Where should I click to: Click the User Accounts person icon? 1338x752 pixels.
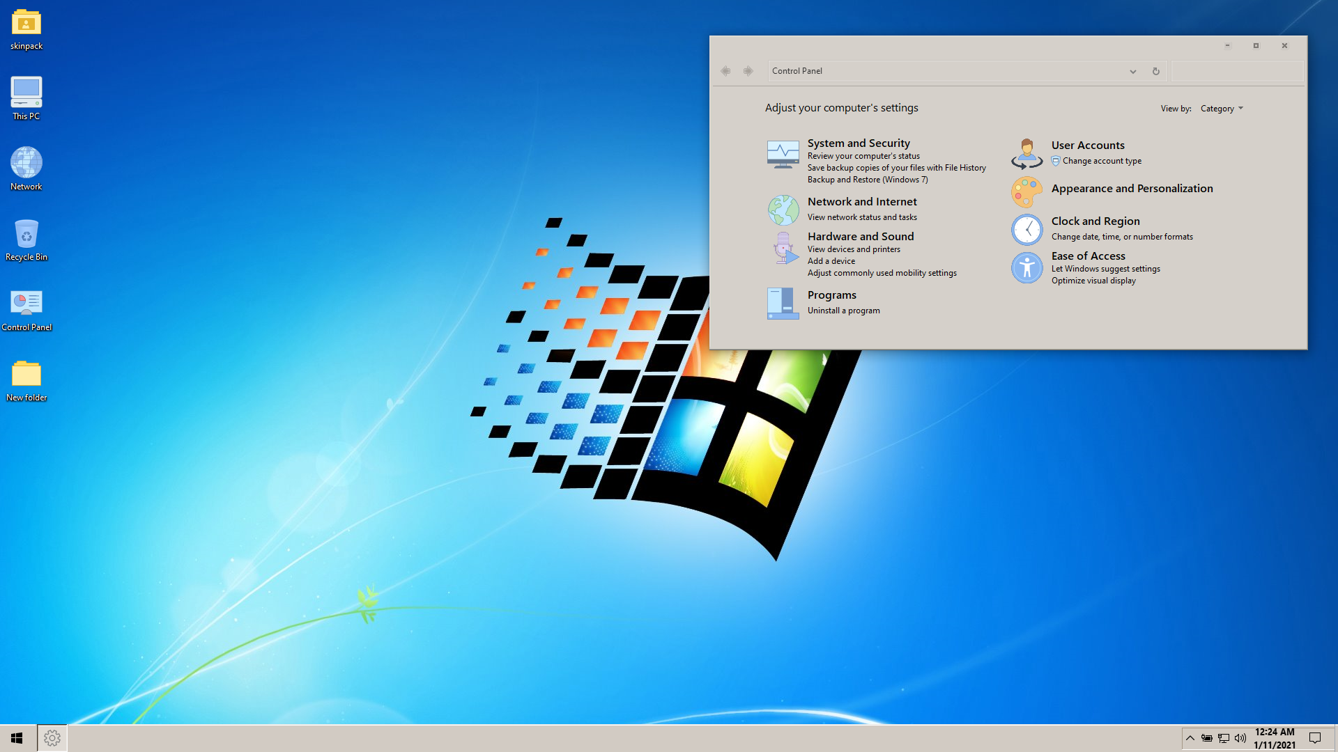coord(1026,153)
